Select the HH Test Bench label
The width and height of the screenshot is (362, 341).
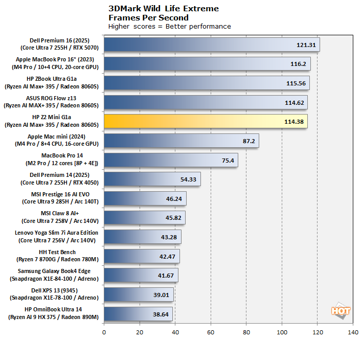[57, 252]
